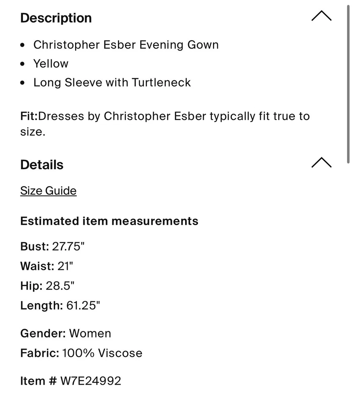This screenshot has width=352, height=401.
Task: Collapse the Description section chevron
Action: (321, 16)
